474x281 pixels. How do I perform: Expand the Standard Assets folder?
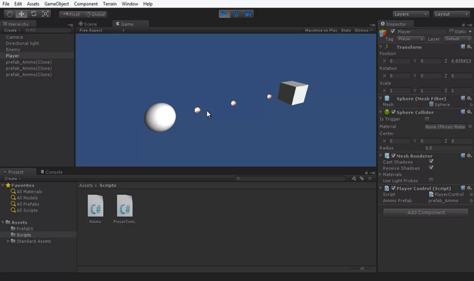point(8,241)
